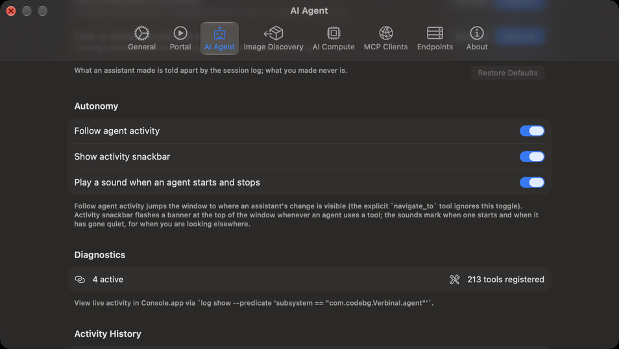Click the Activity History section heading

pos(108,333)
